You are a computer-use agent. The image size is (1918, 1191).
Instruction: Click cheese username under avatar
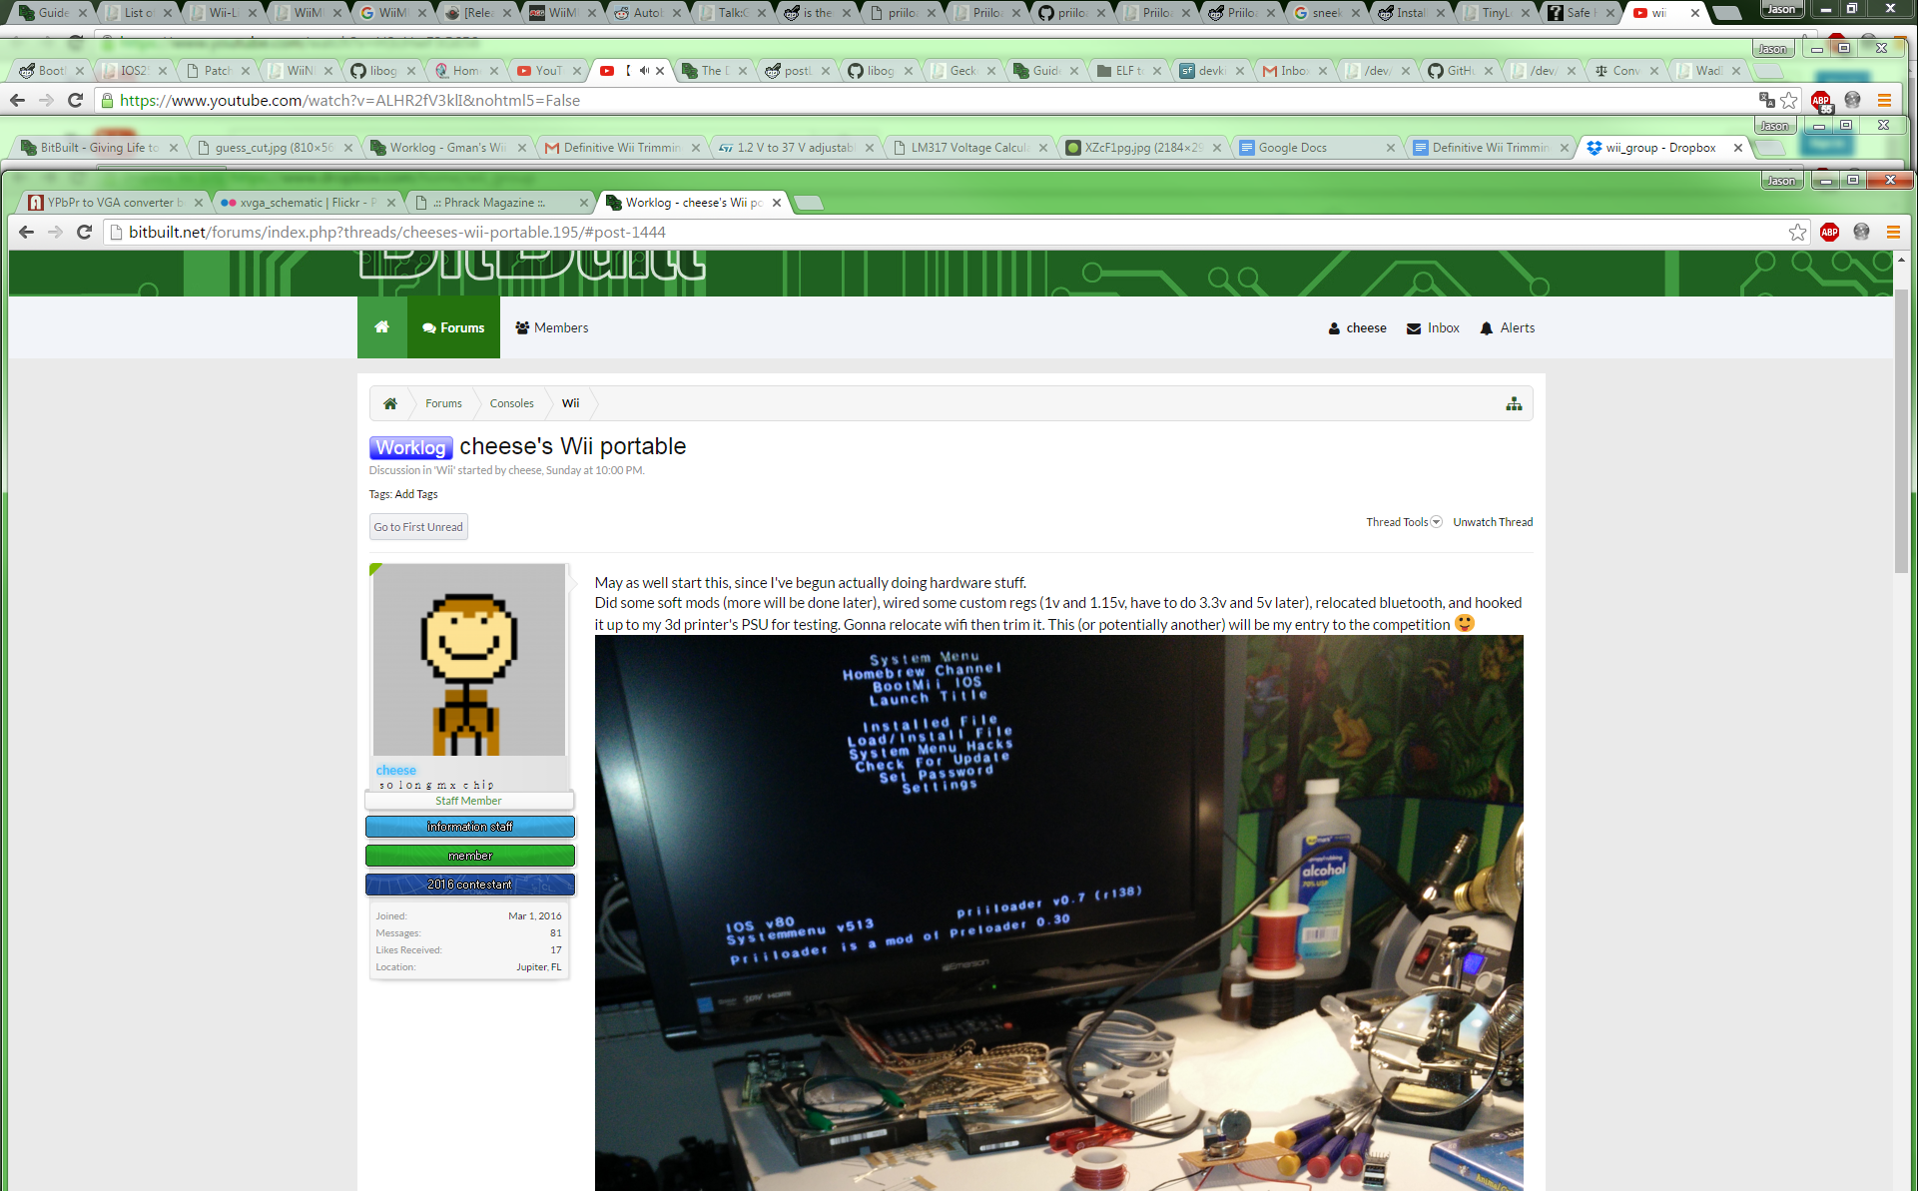click(x=396, y=770)
